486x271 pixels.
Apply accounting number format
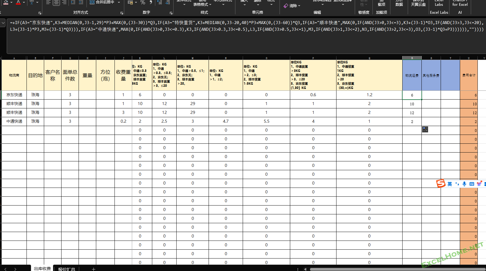tap(130, 2)
